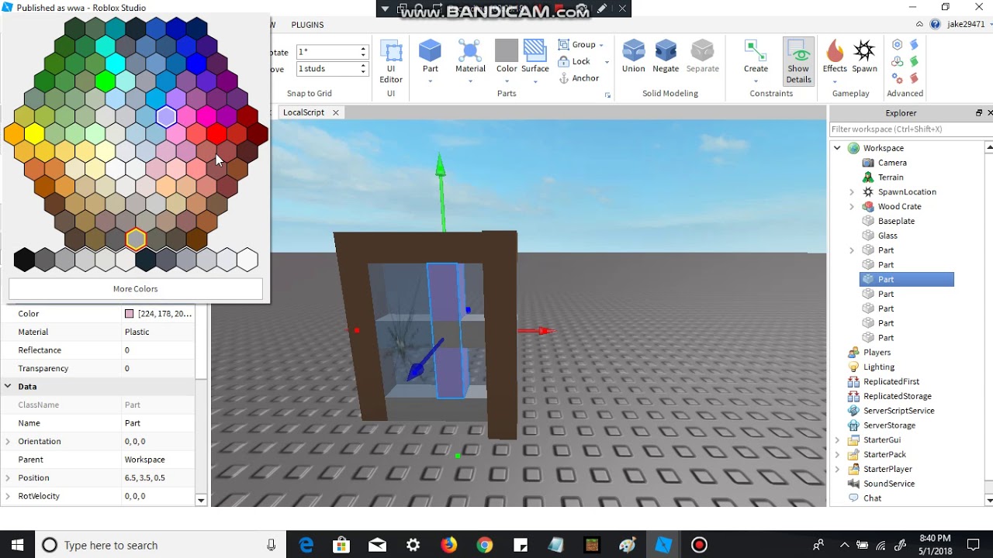
Task: Select Lighting in the Explorer
Action: click(x=879, y=367)
